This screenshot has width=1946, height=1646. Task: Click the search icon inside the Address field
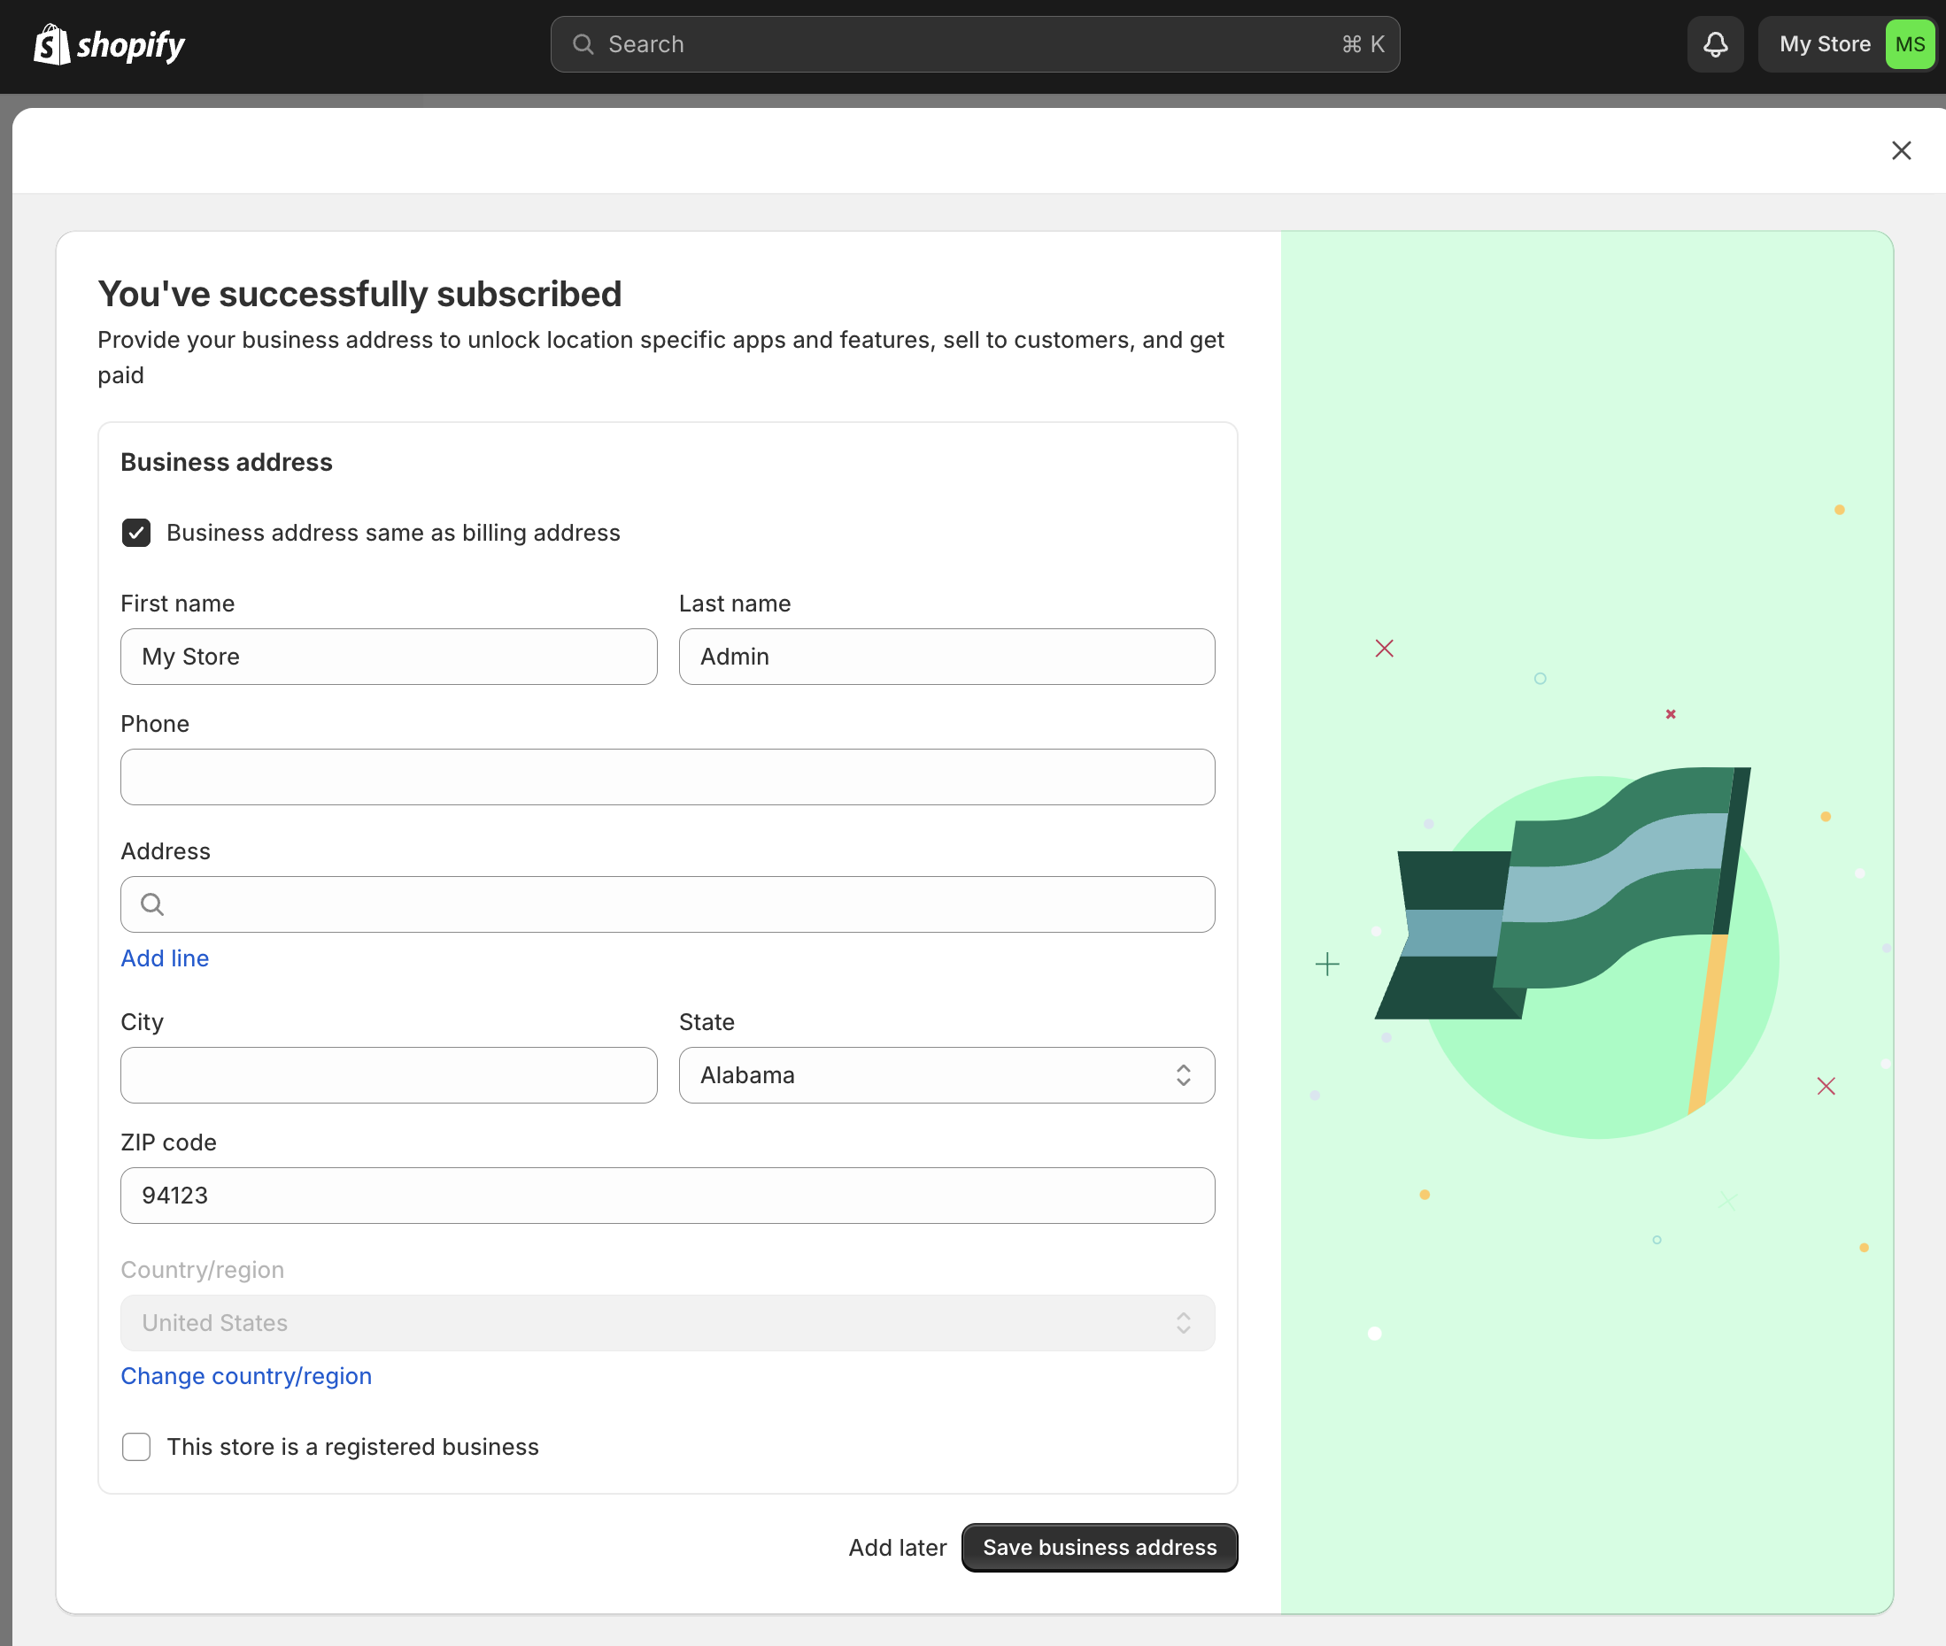point(151,904)
